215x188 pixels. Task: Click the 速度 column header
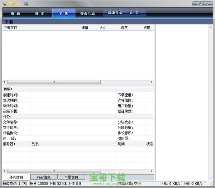pyautogui.click(x=124, y=28)
